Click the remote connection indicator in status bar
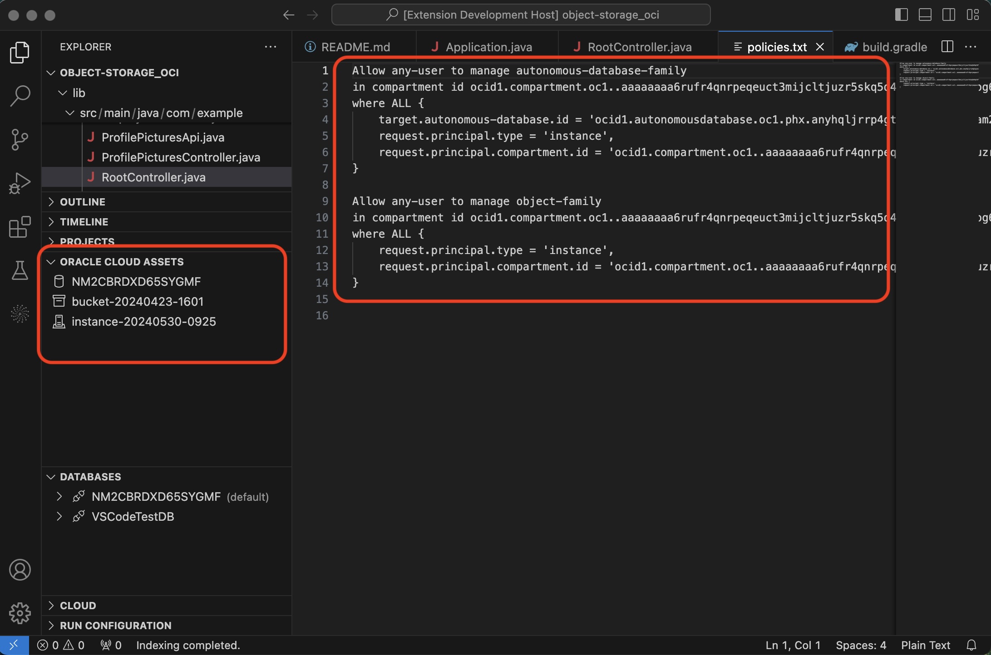 click(x=14, y=645)
